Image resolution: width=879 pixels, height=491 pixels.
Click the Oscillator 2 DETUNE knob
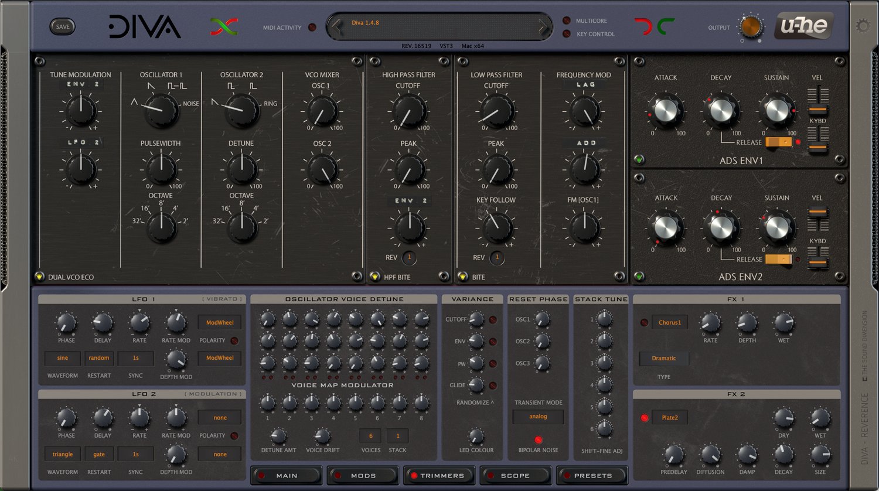click(242, 169)
